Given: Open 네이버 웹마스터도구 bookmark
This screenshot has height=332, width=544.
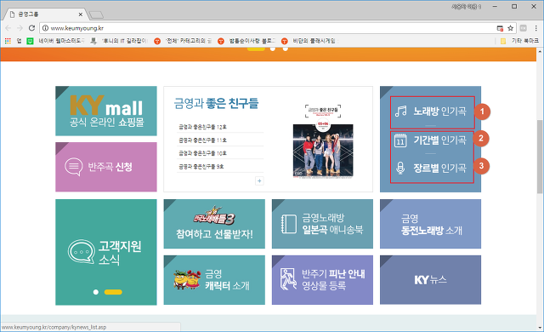Looking at the screenshot, I should coord(56,41).
